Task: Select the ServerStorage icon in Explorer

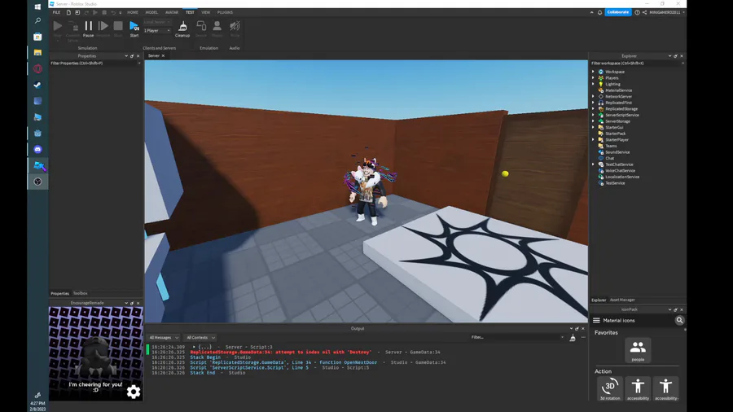Action: coord(601,121)
